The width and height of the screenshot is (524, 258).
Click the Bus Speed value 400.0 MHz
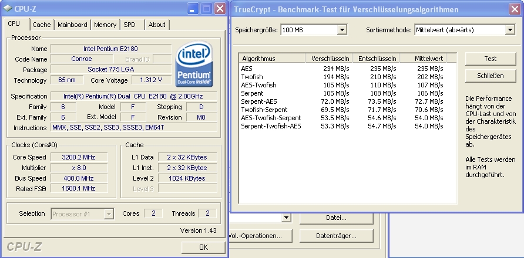[79, 178]
